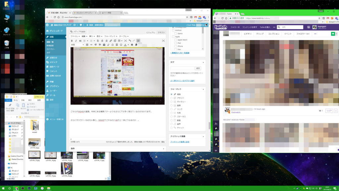Reload the Twitch page

[x=222, y=18]
